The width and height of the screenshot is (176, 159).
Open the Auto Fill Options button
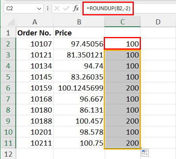point(145,153)
